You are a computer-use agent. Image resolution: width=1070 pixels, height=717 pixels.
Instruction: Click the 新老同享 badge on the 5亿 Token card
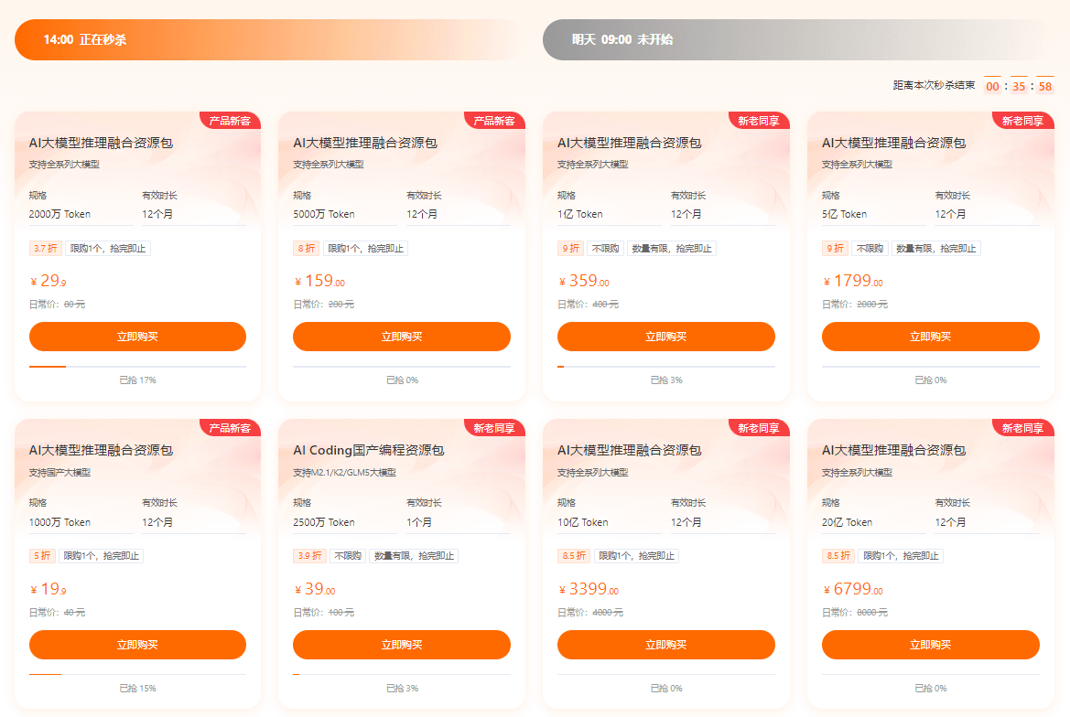click(1023, 121)
